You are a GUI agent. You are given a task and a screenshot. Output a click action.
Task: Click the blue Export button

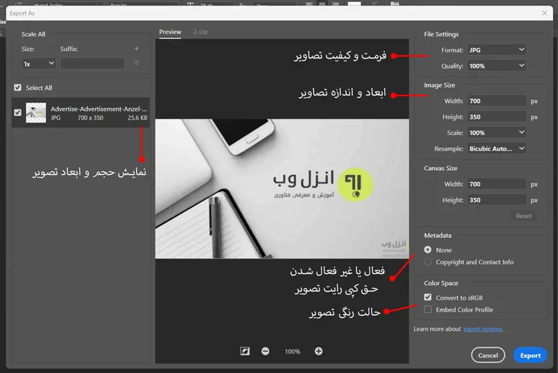pos(530,355)
